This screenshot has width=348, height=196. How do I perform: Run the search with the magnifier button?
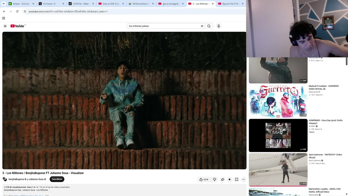pos(209,26)
